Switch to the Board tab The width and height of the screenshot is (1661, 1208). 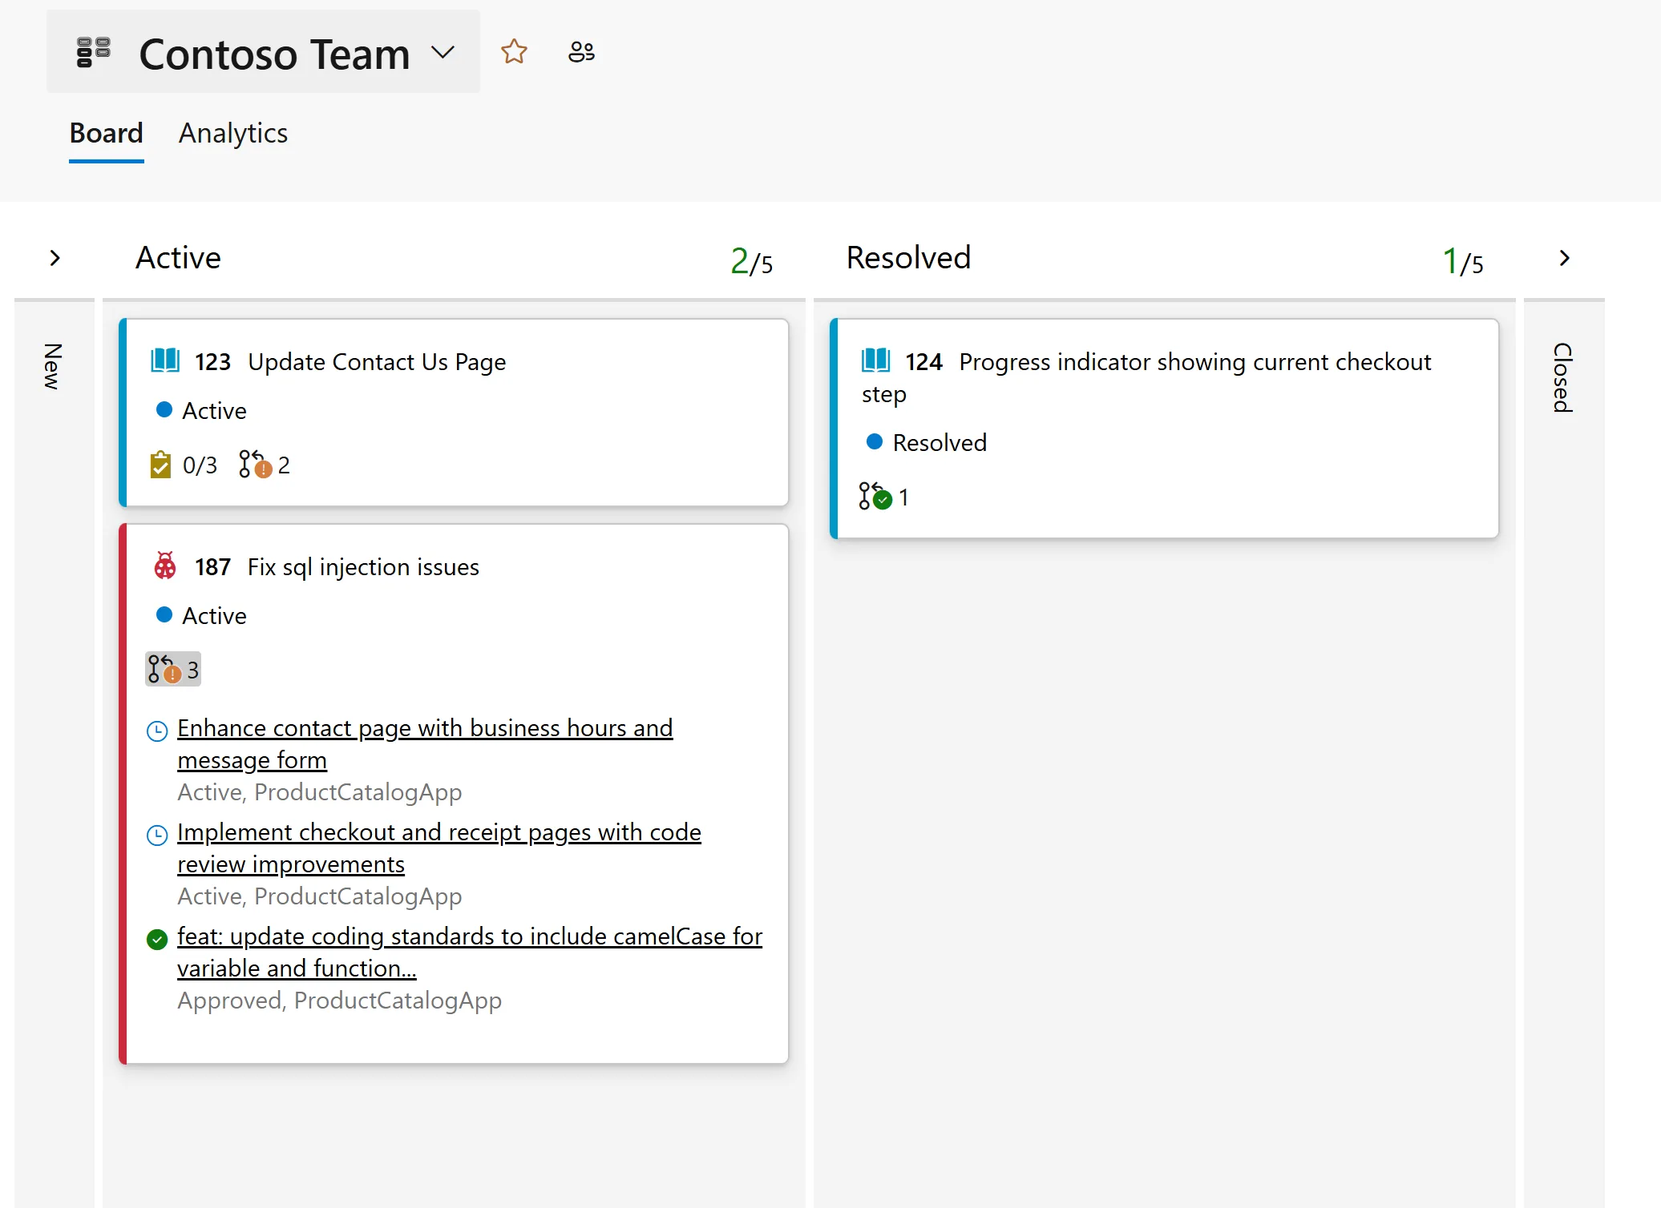pos(107,133)
